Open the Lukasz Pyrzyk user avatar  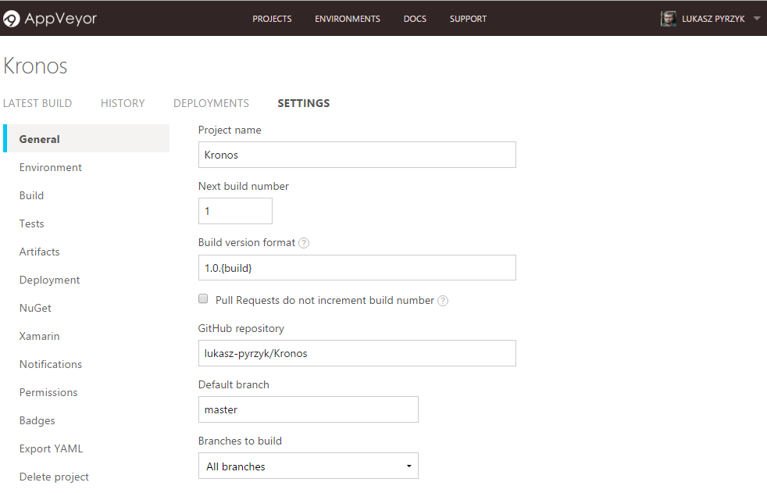tap(668, 19)
